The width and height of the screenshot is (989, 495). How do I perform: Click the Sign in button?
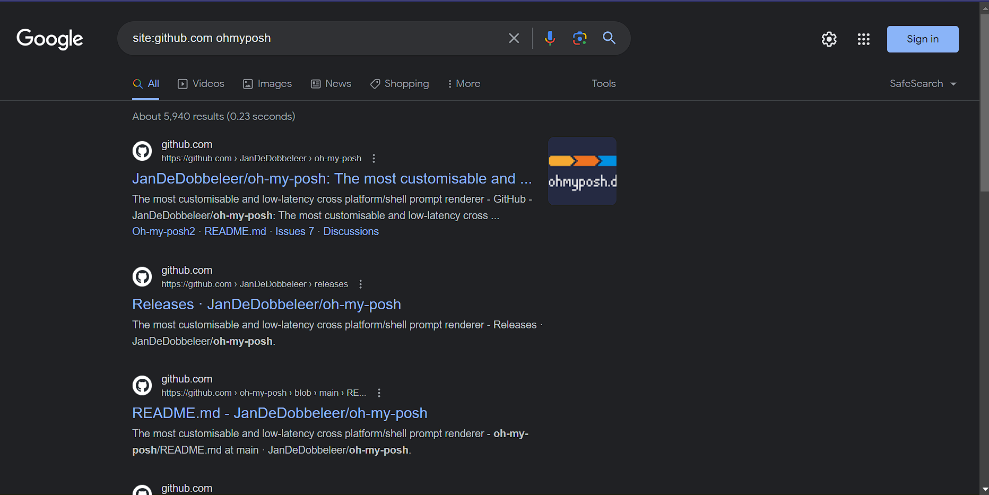pyautogui.click(x=922, y=39)
